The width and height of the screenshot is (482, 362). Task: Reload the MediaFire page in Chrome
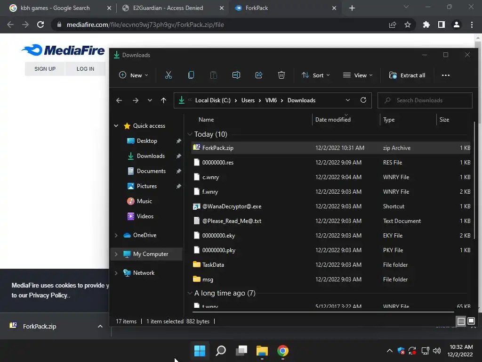(x=40, y=25)
